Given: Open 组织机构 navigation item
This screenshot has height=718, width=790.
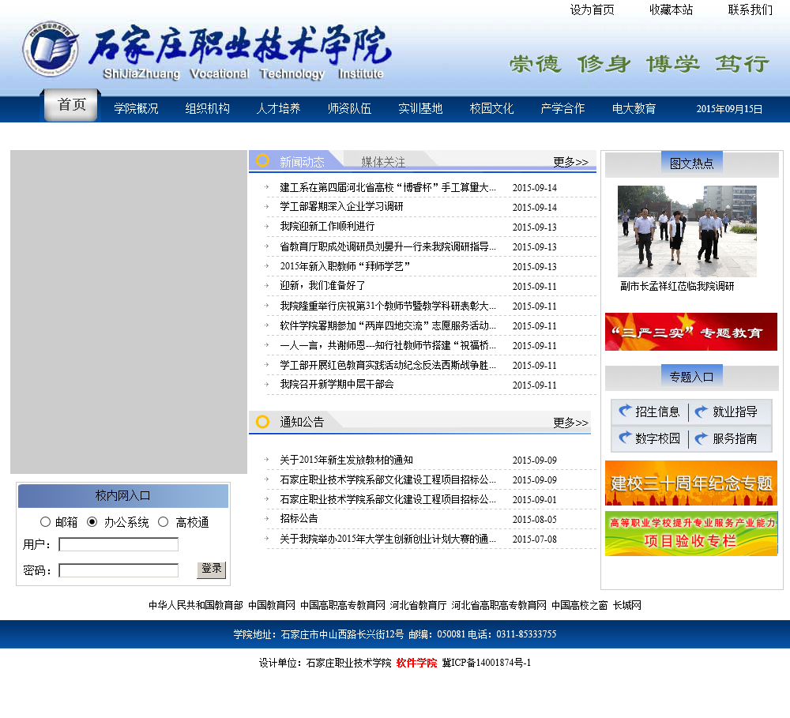Looking at the screenshot, I should point(207,108).
